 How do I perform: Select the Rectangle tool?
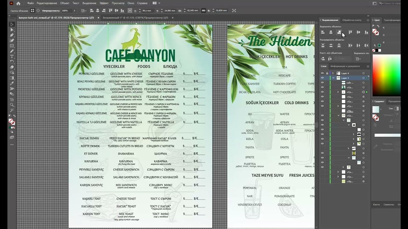[x=12, y=46]
